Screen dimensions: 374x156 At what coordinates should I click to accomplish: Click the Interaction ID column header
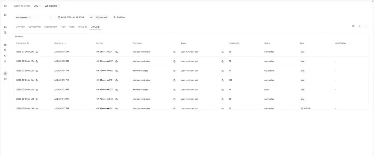(22, 43)
